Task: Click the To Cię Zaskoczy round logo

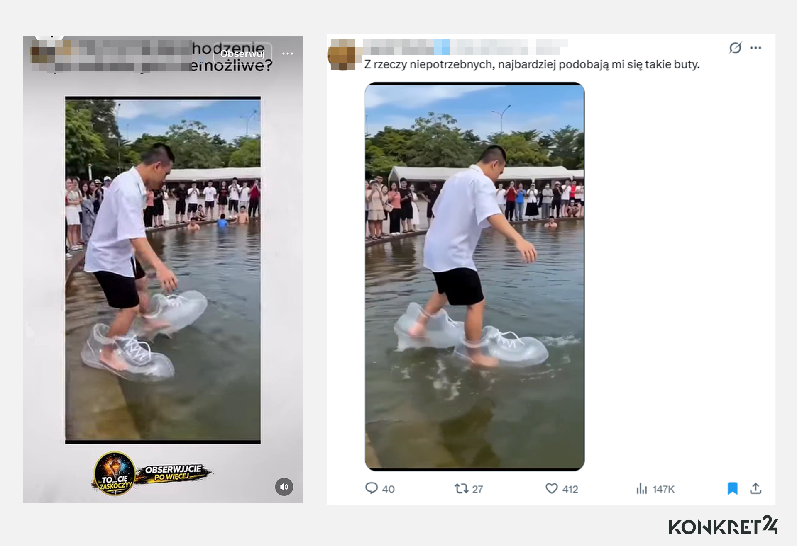Action: tap(115, 474)
